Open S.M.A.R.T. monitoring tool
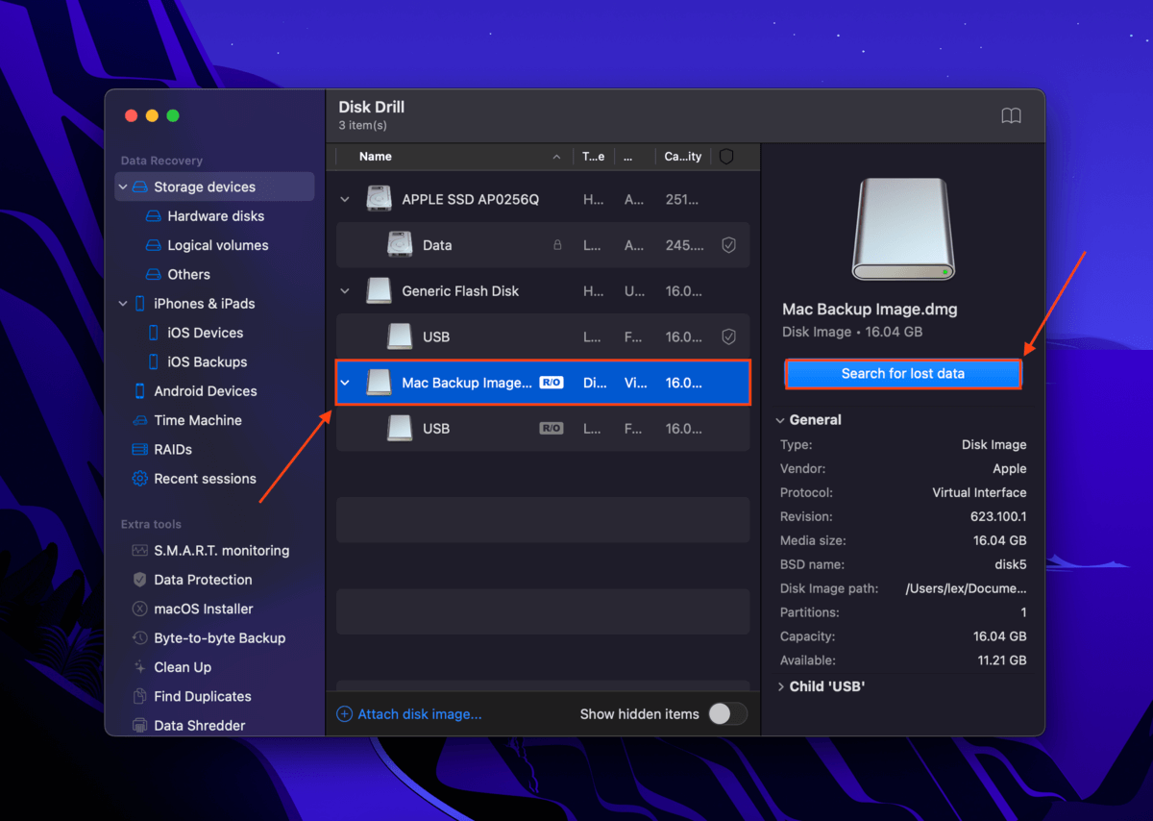 click(222, 551)
